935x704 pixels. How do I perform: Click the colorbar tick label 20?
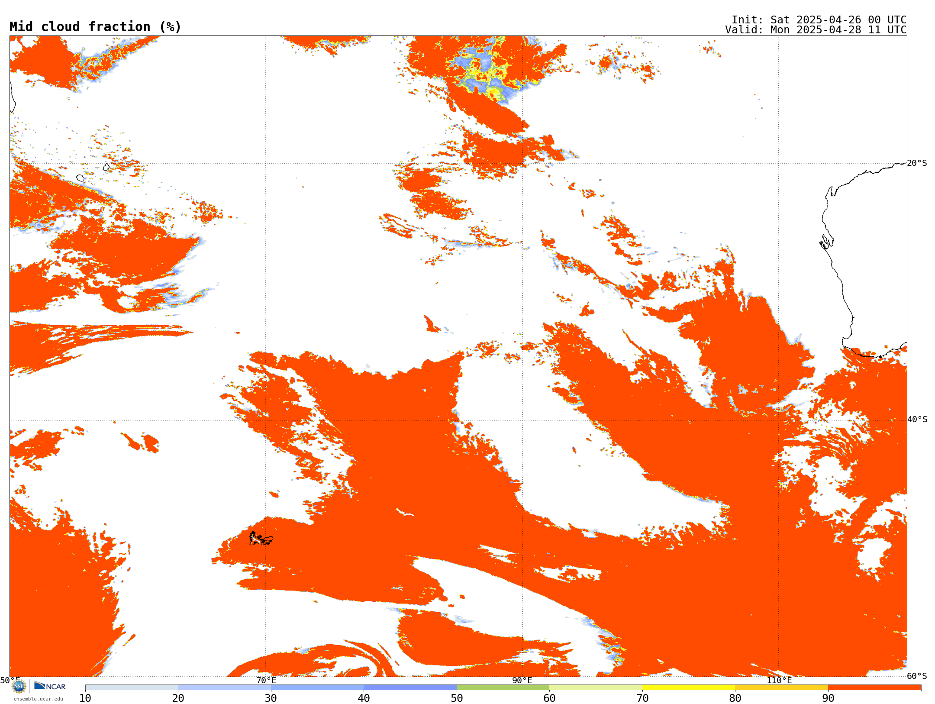[178, 698]
